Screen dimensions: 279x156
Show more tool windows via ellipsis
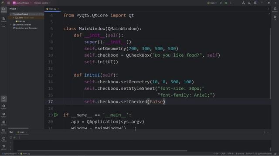(x=4, y=26)
